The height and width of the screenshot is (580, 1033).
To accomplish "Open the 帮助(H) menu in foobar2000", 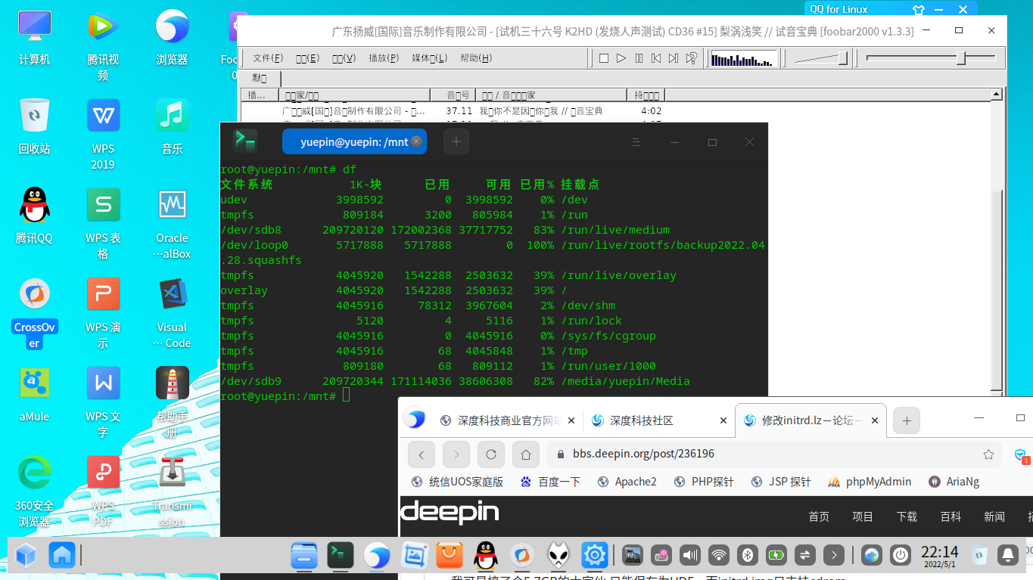I will pyautogui.click(x=475, y=58).
